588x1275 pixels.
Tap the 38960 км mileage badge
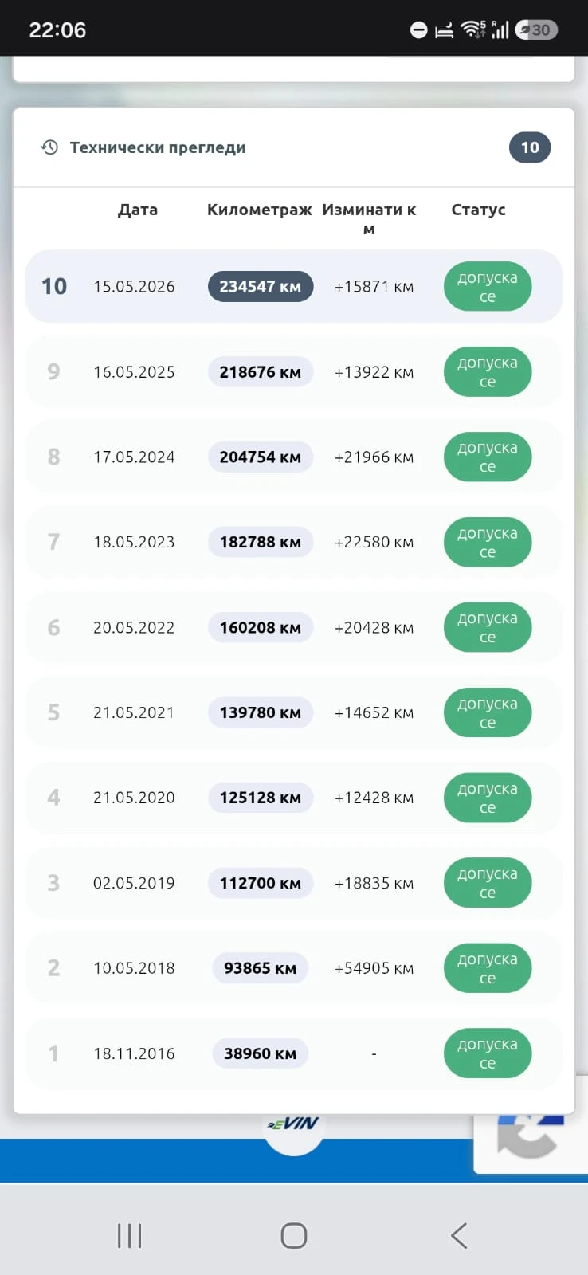261,1053
